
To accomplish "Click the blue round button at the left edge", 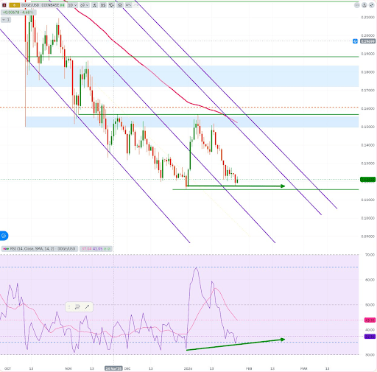I will tap(4, 236).
